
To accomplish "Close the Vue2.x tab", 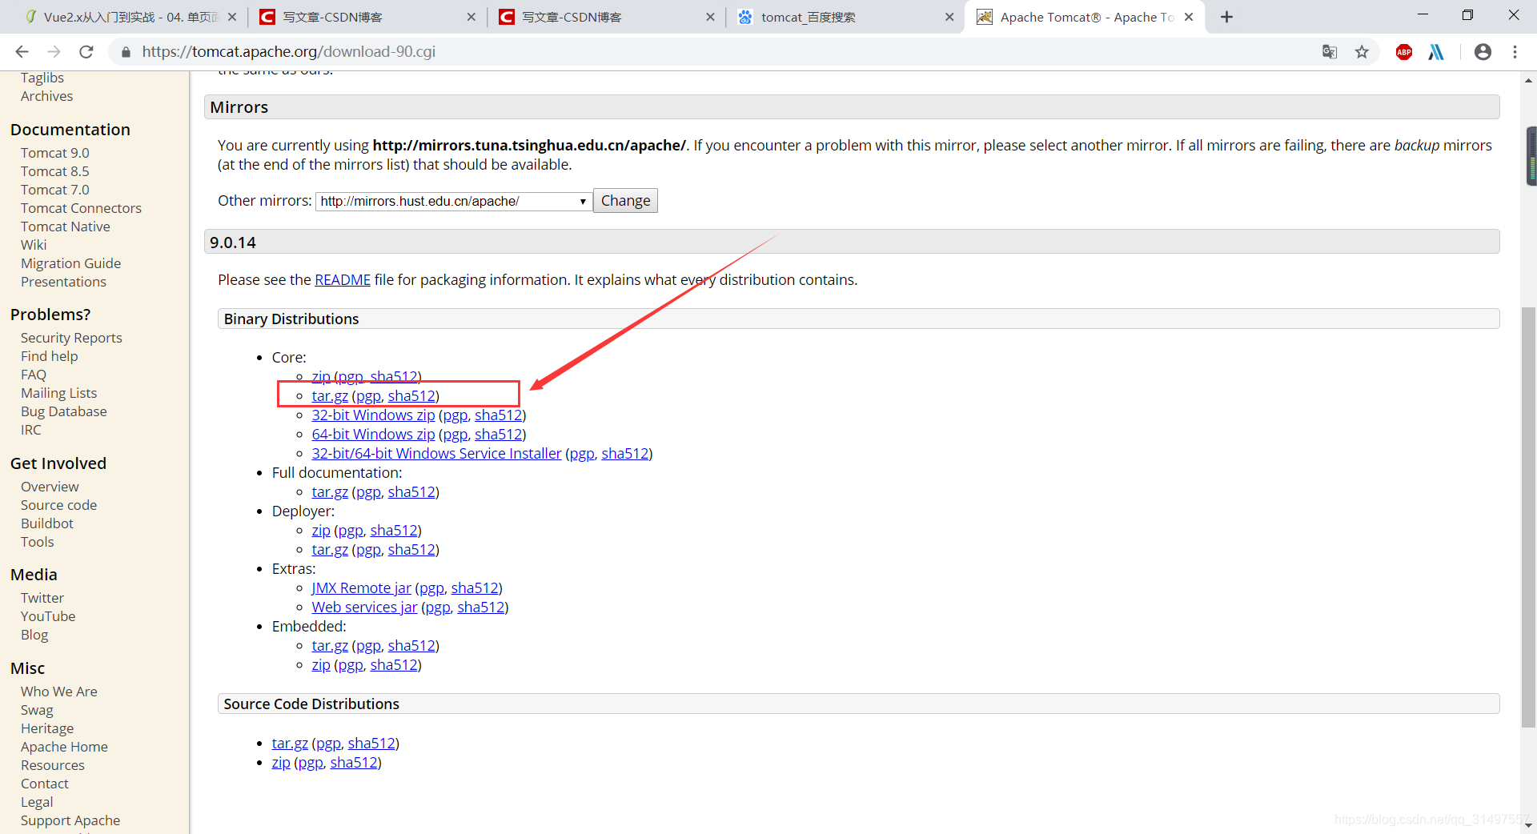I will pyautogui.click(x=231, y=17).
